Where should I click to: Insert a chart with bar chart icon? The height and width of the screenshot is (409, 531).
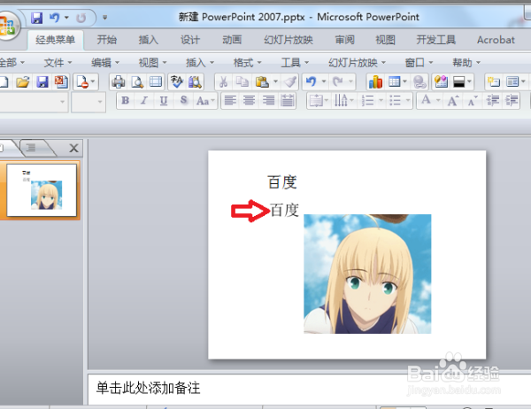375,82
